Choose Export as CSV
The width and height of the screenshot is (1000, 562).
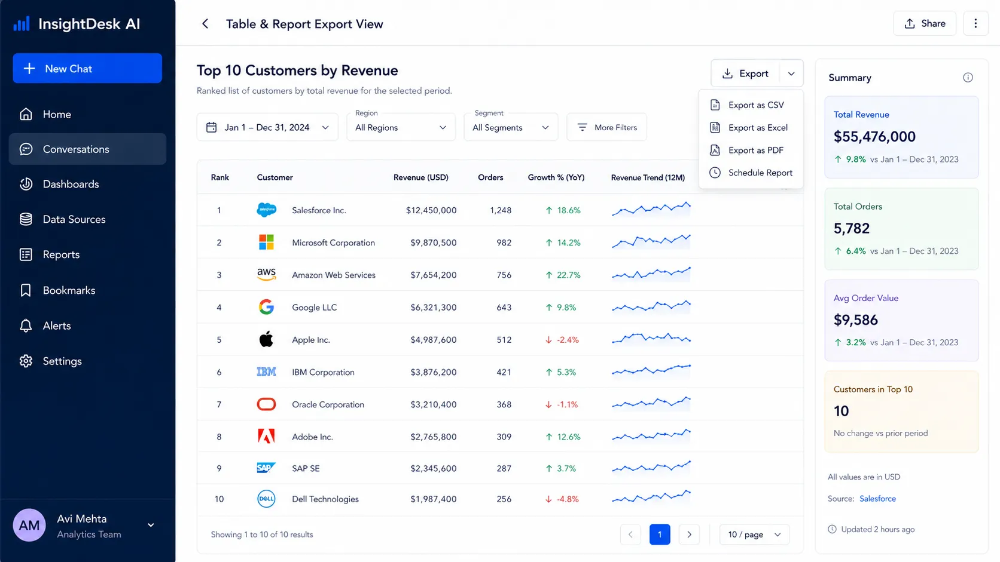751,105
